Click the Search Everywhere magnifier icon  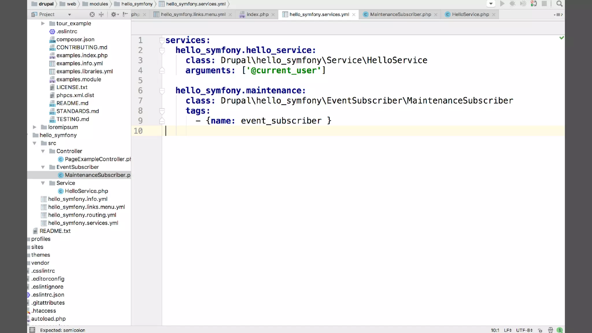pyautogui.click(x=559, y=4)
